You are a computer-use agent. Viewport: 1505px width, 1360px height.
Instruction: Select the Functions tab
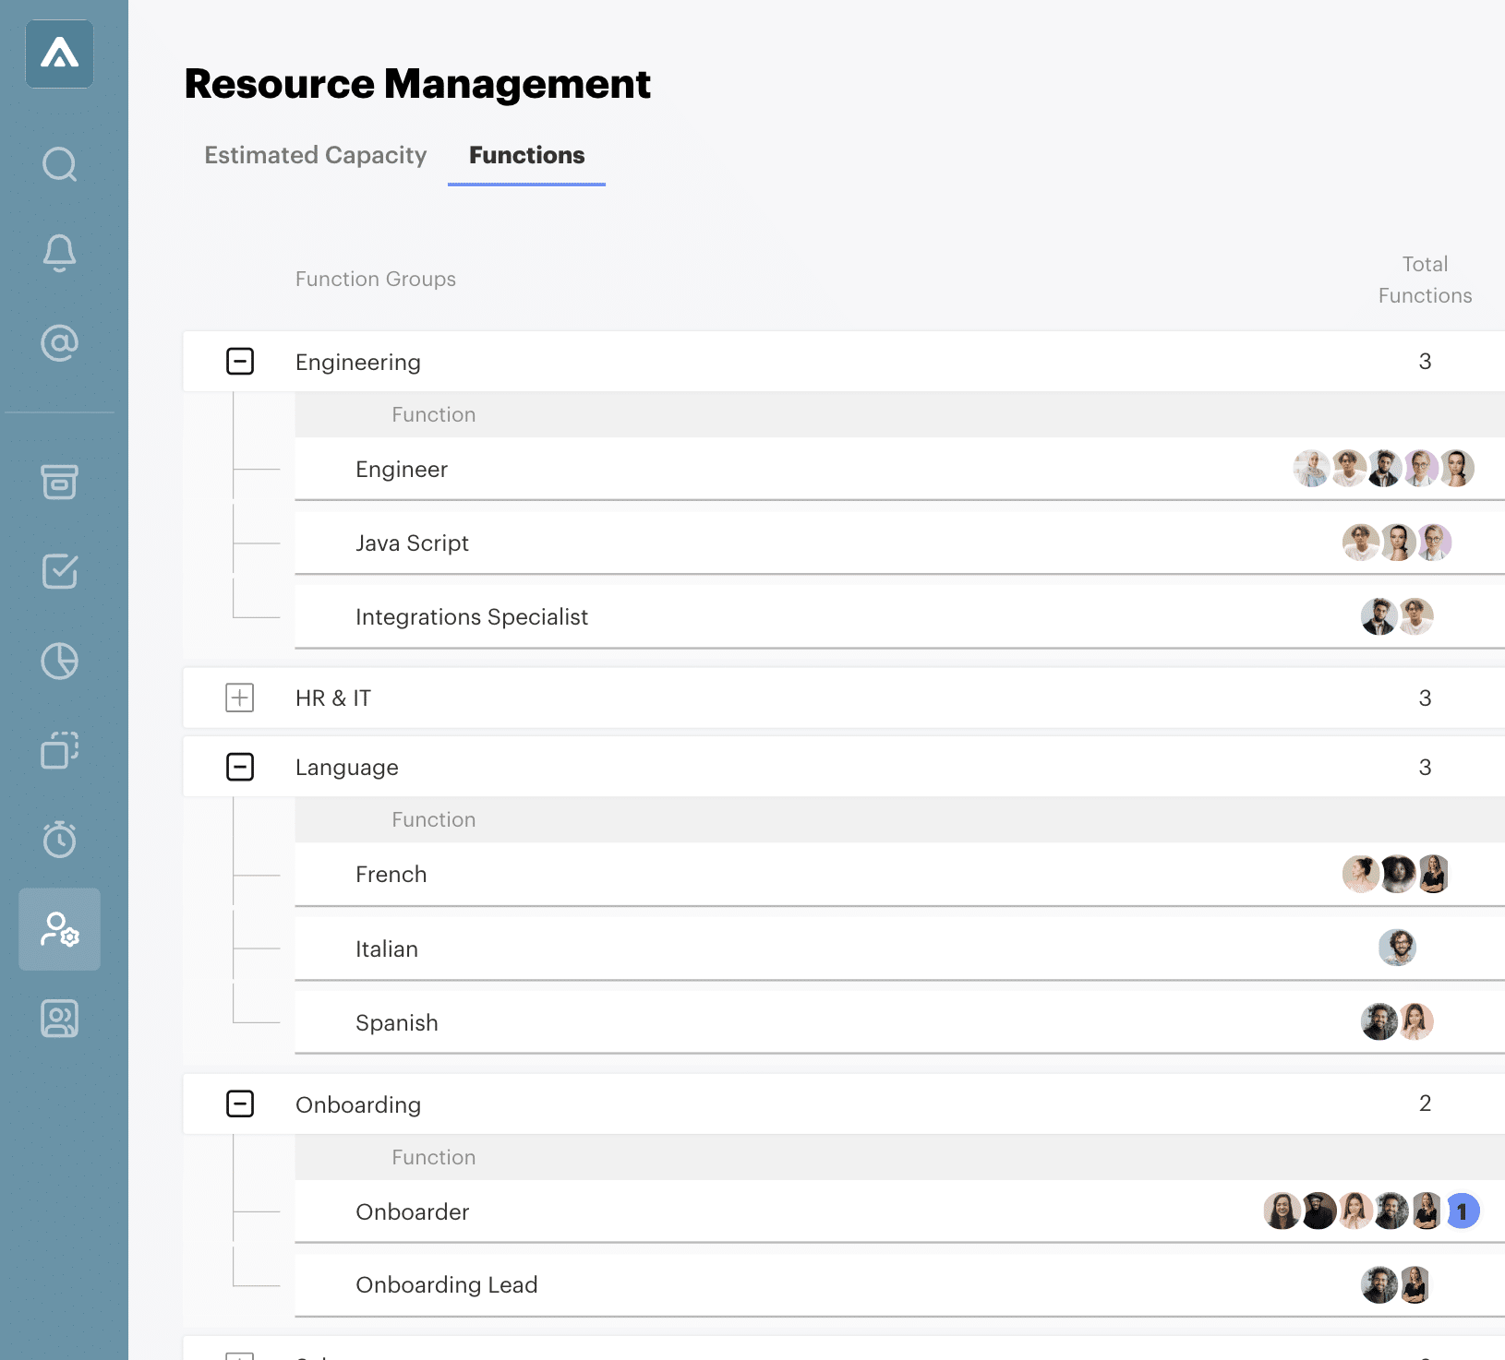(x=526, y=155)
